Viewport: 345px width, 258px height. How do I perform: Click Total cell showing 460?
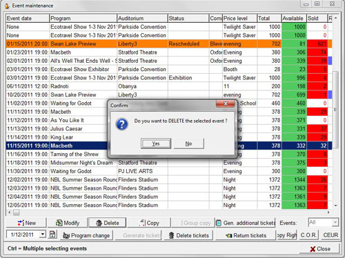coord(269,103)
